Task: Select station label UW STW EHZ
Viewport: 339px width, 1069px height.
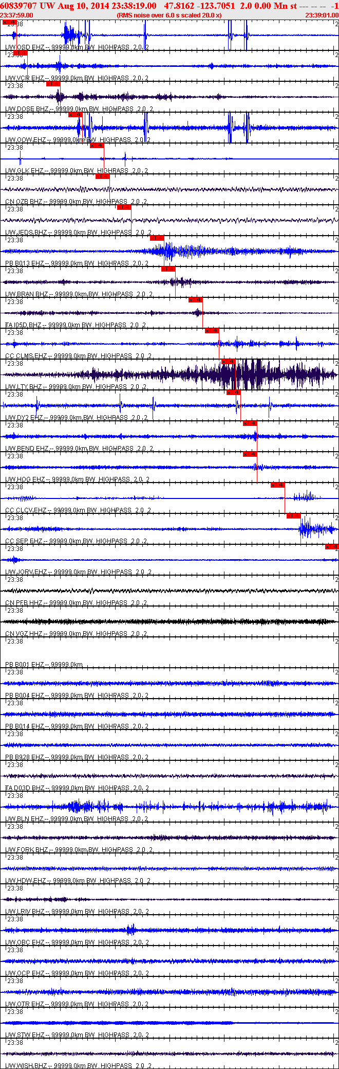Action: [x=25, y=1035]
